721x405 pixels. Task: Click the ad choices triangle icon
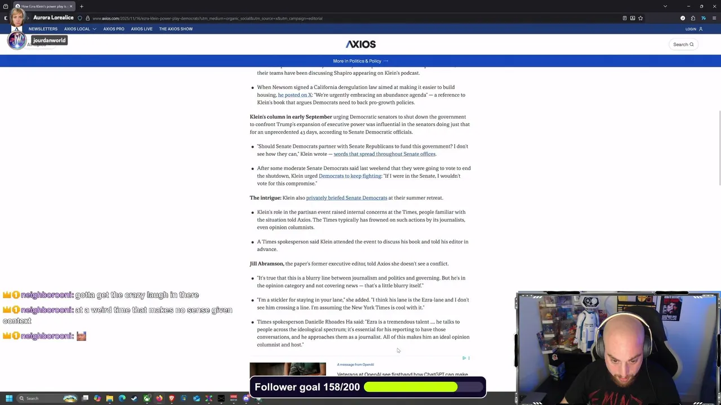pos(464,358)
